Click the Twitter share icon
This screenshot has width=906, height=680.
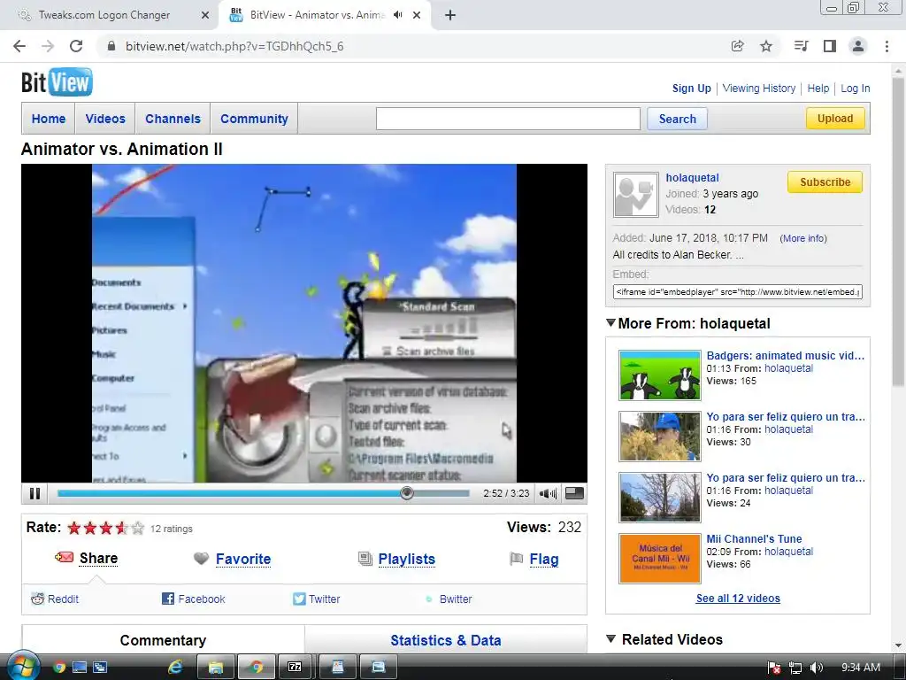(299, 599)
